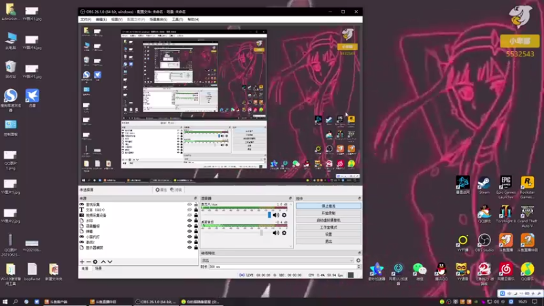Screen dimensions: 544x306
Task: Add a new source with plus icon
Action: (x=82, y=262)
